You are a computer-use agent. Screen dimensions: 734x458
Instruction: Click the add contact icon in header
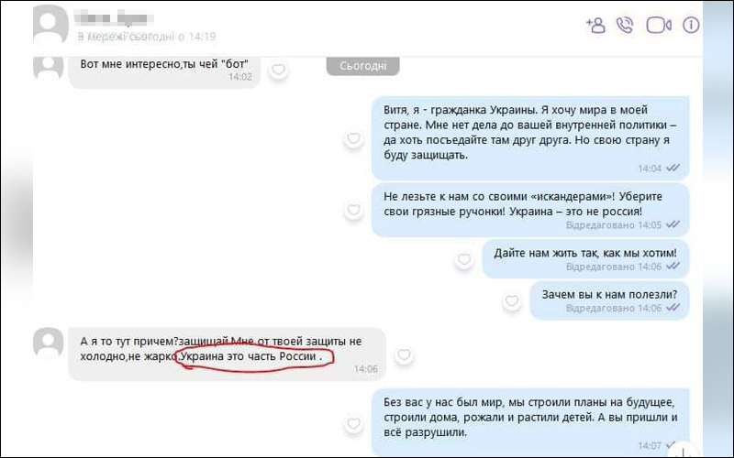[595, 25]
